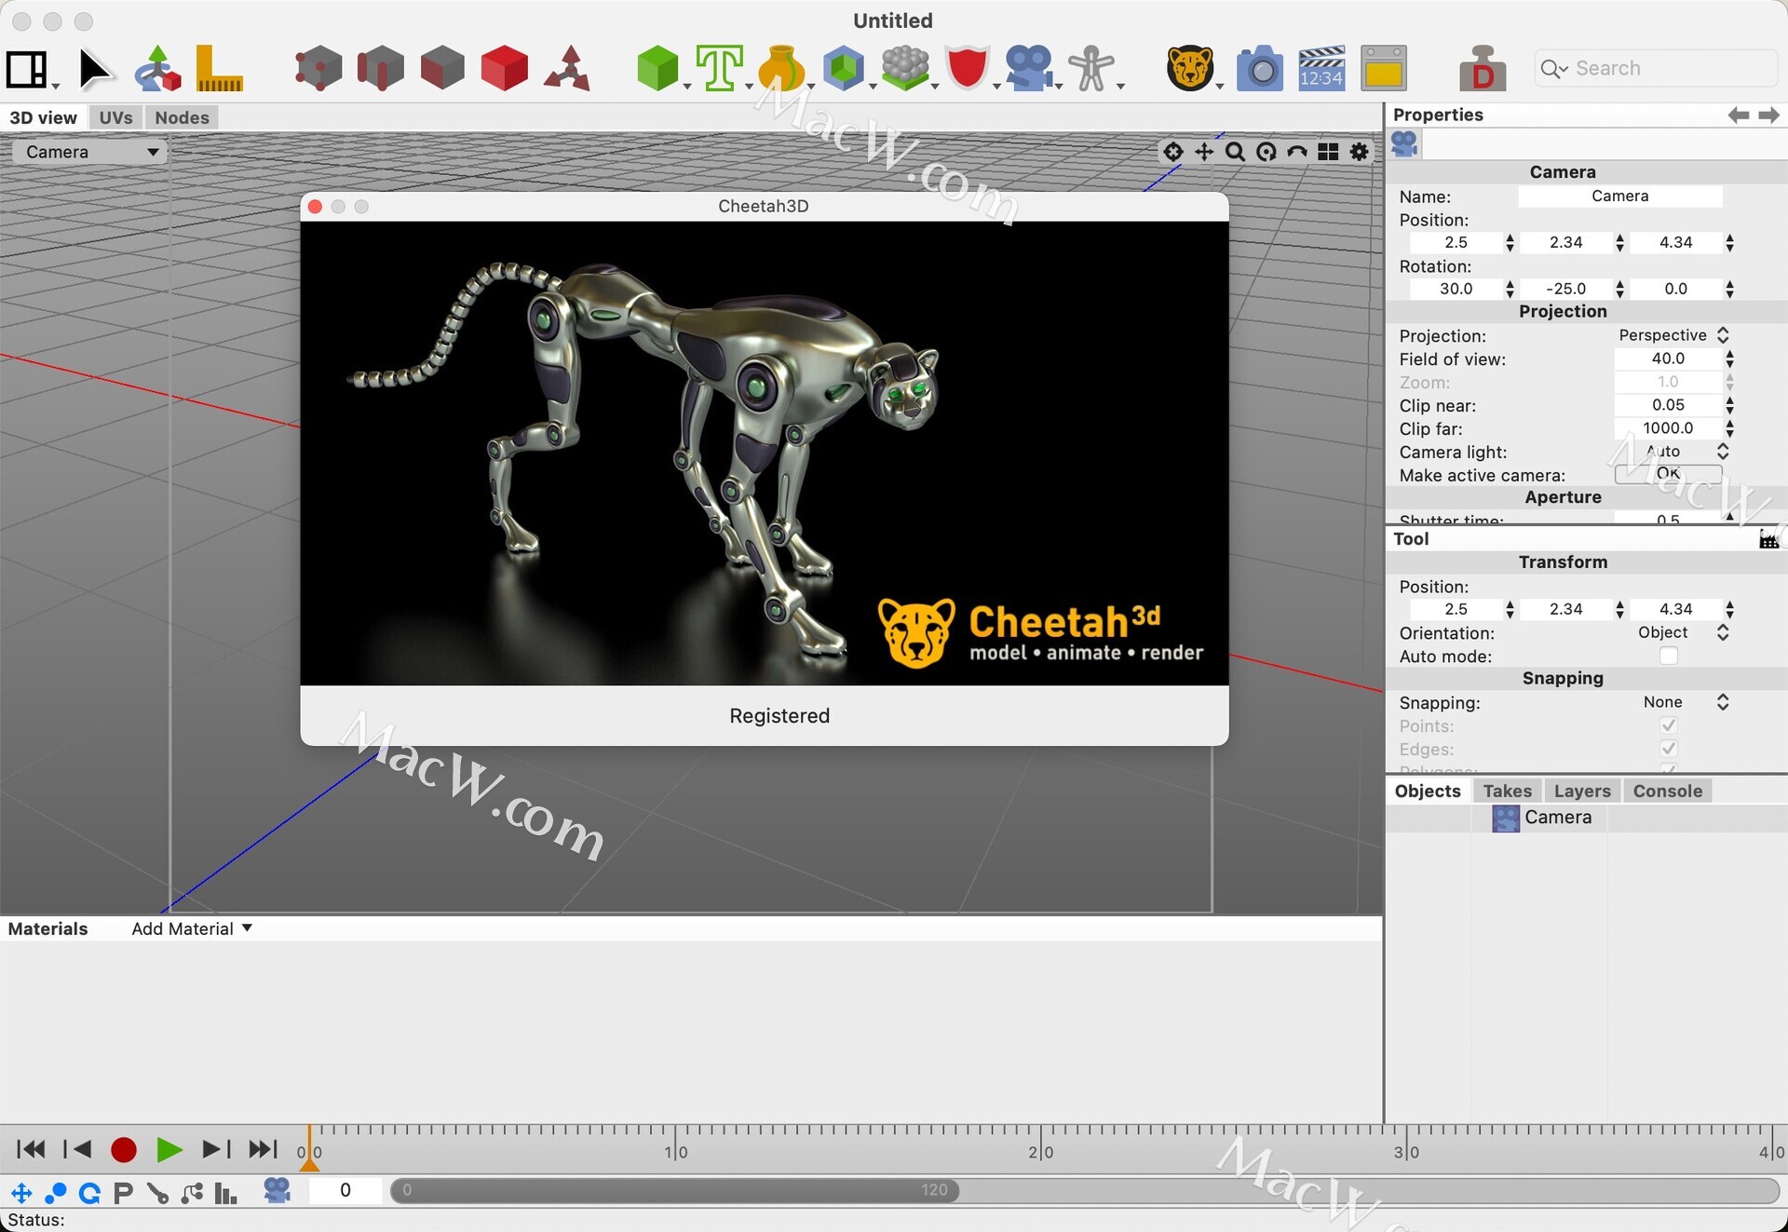Go back in Properties history arrow
This screenshot has height=1232, width=1788.
point(1738,115)
